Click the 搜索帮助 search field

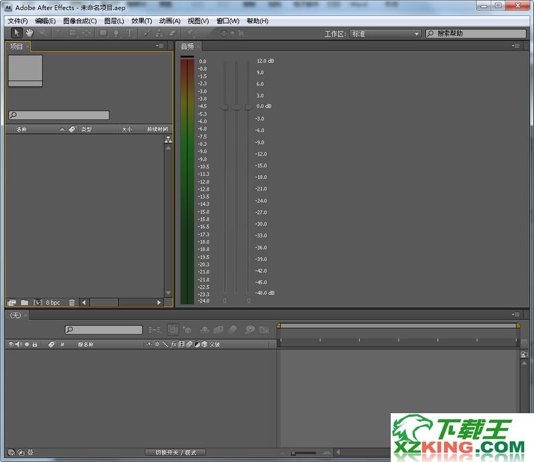tap(476, 33)
